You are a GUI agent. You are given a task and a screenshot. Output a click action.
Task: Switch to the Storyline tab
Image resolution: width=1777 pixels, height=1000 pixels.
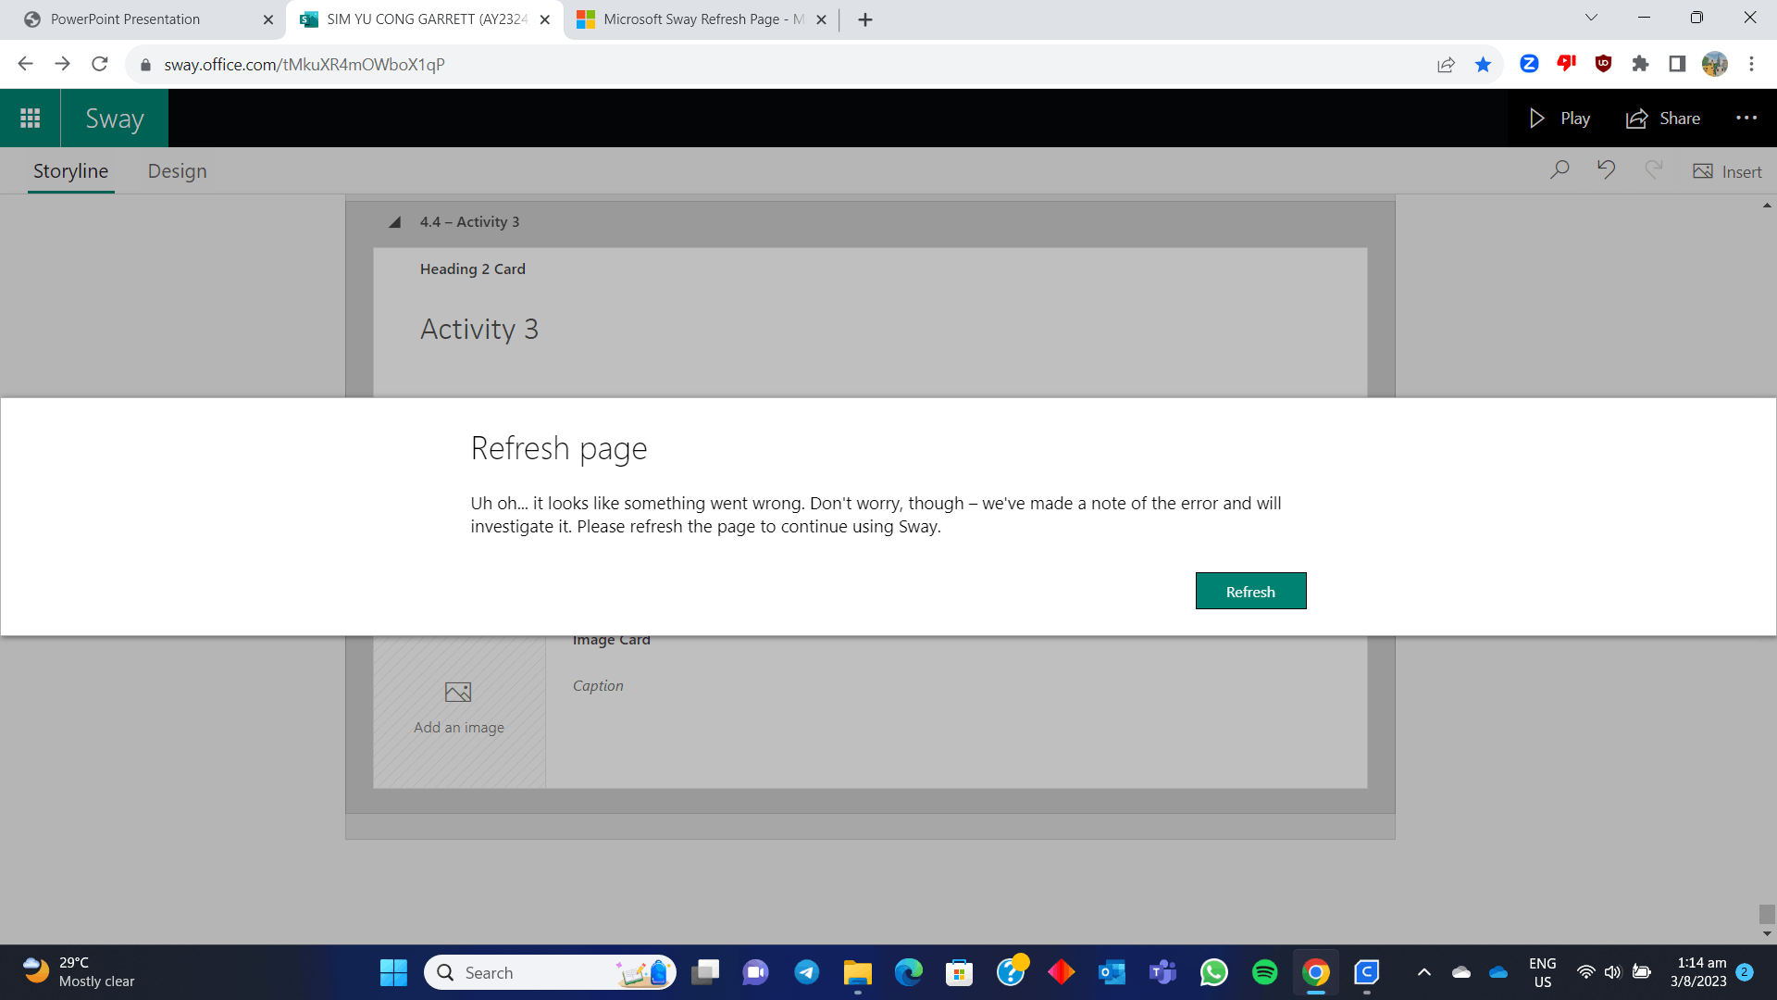tap(70, 171)
